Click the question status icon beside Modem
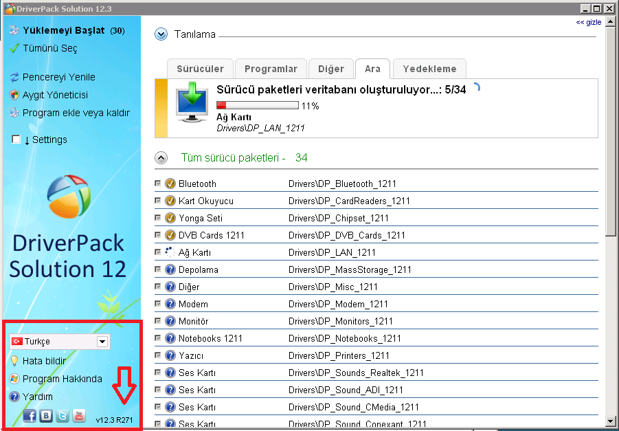 coord(170,305)
